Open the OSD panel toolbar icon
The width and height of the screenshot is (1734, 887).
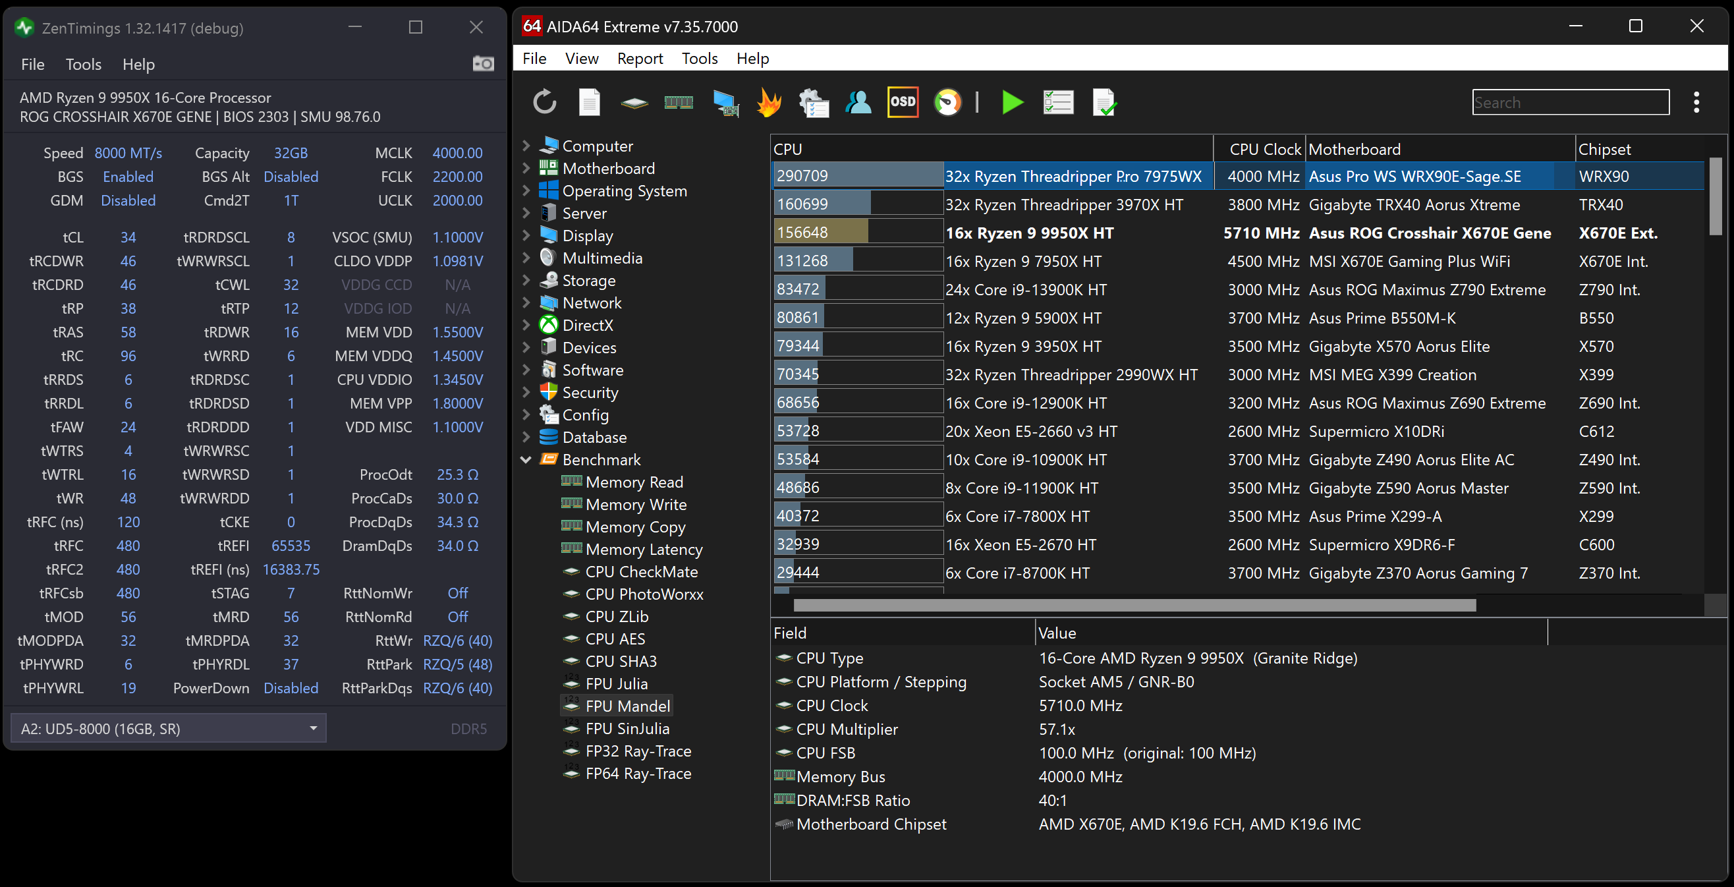point(902,102)
